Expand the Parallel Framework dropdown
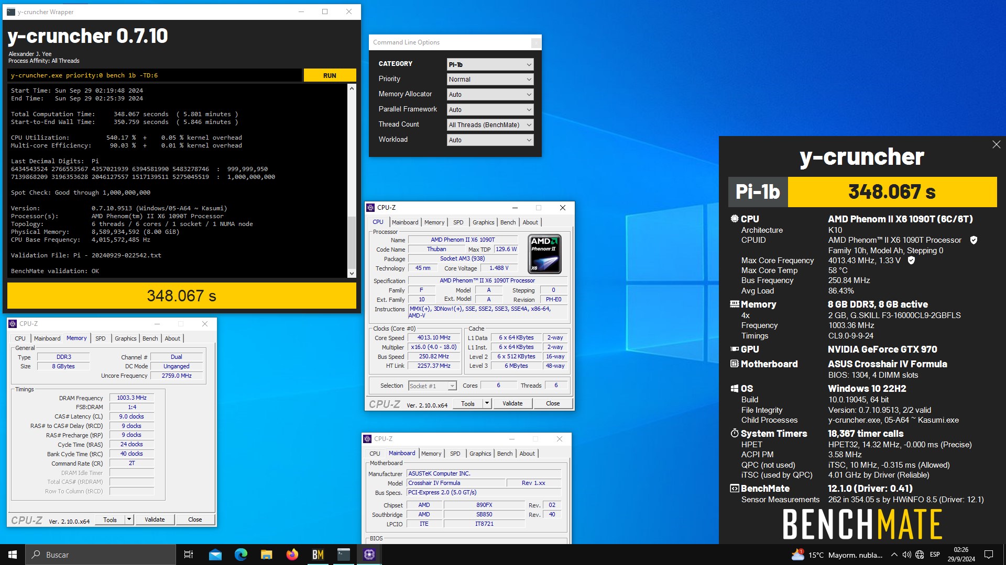The image size is (1006, 565). [490, 110]
